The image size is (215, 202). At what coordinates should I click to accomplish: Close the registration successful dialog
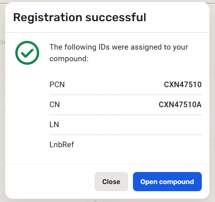tap(111, 182)
